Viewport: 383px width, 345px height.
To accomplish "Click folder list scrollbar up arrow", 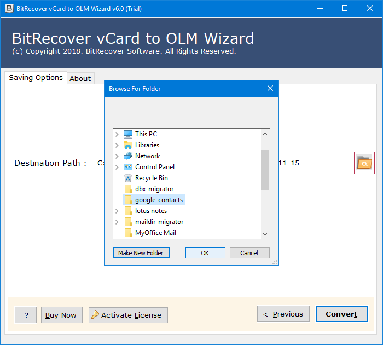I will (265, 134).
